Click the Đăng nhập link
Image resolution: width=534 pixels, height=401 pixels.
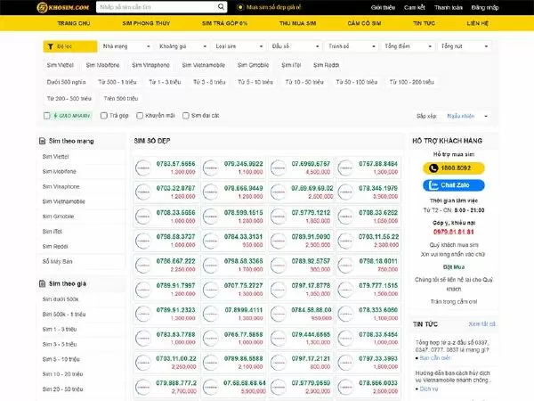[485, 7]
